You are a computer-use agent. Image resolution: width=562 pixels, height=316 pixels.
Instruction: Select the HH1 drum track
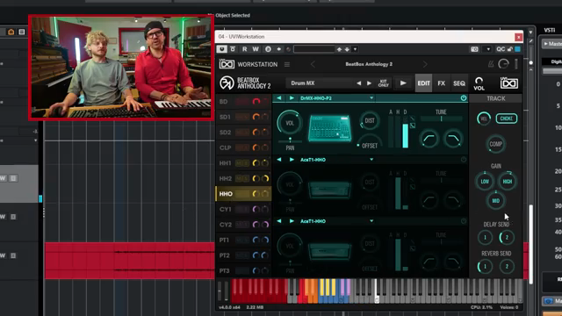[x=225, y=163]
